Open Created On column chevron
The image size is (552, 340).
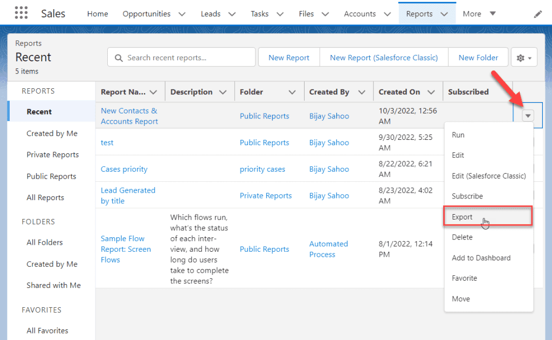click(431, 92)
